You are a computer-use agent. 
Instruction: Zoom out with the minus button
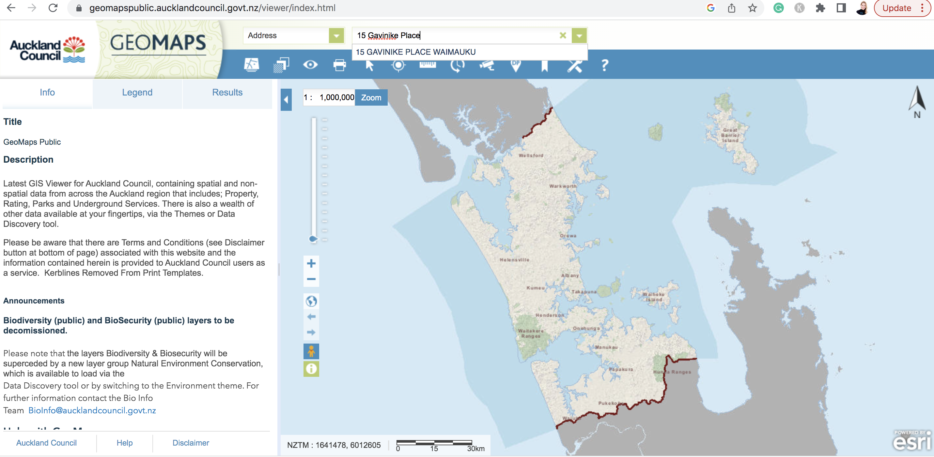pyautogui.click(x=311, y=279)
